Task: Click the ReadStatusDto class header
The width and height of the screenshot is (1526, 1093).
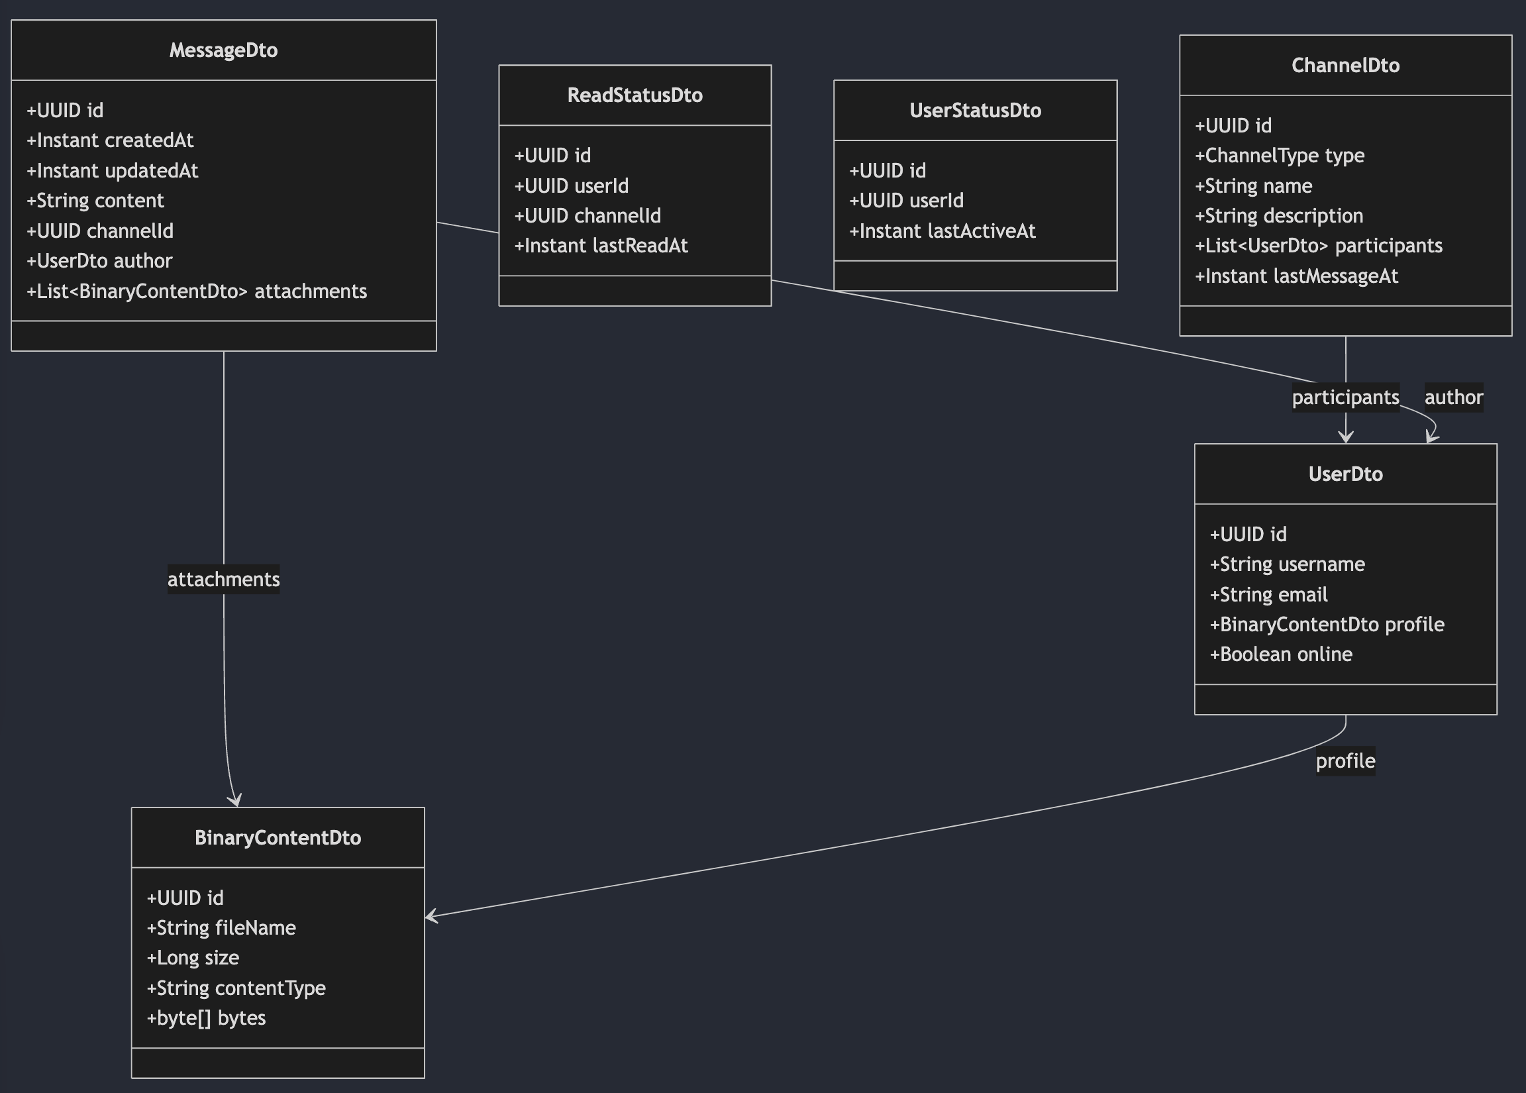Action: (635, 95)
